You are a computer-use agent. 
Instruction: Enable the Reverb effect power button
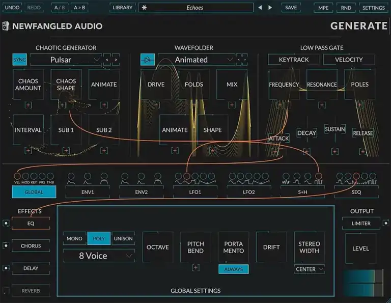[x=6, y=291]
